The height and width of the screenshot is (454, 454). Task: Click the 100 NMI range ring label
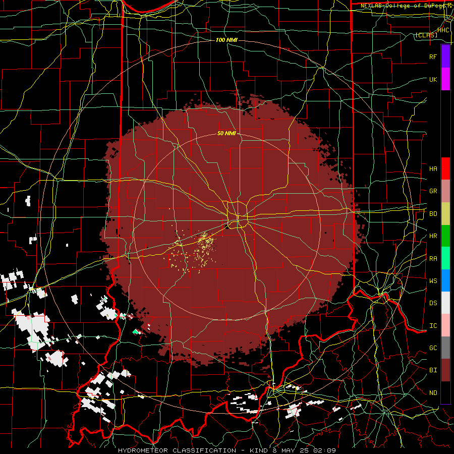[x=226, y=40]
